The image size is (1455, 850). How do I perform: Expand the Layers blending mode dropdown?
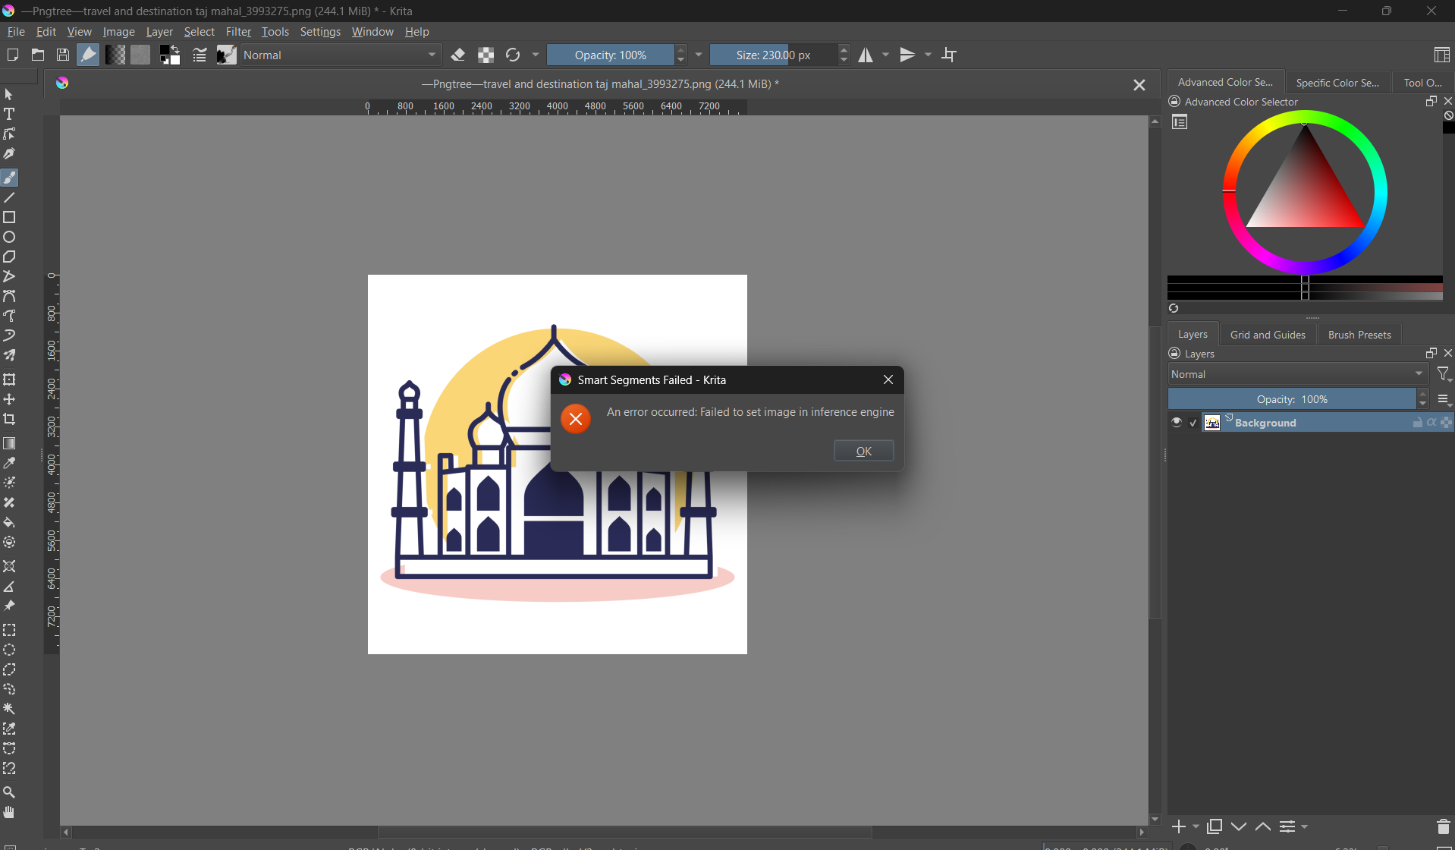click(x=1297, y=374)
